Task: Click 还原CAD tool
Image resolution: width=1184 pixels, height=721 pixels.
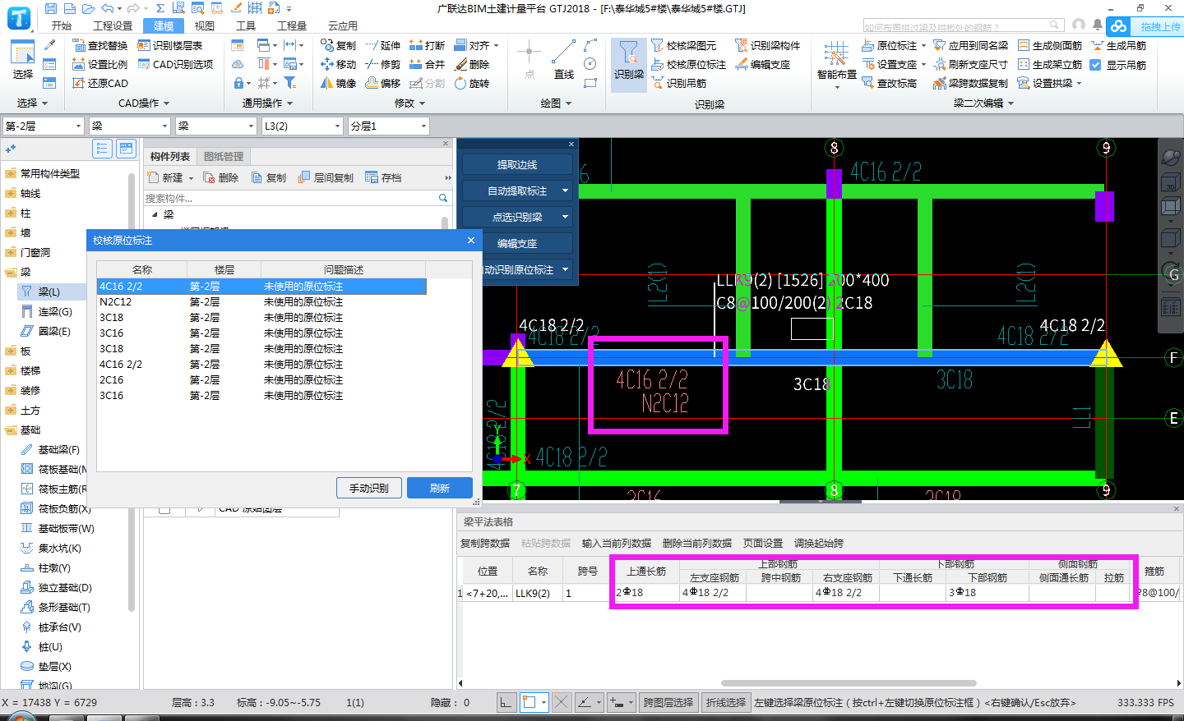Action: point(99,83)
